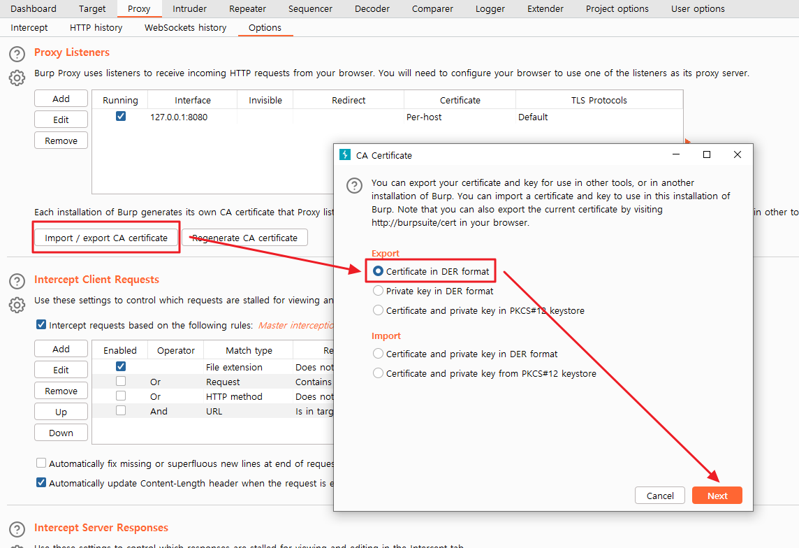799x548 pixels.
Task: Open Intercept Server Responses help icon
Action: click(17, 530)
